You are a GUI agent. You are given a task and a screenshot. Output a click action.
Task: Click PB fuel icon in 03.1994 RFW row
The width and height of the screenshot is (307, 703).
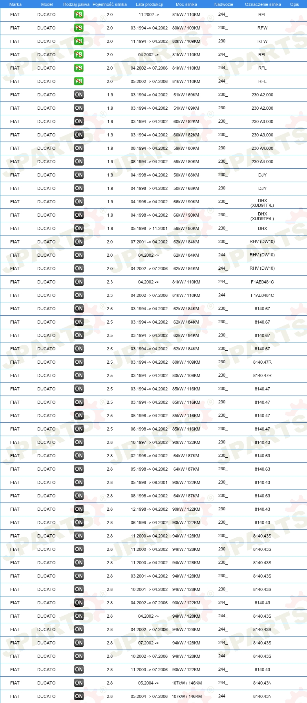(x=79, y=28)
